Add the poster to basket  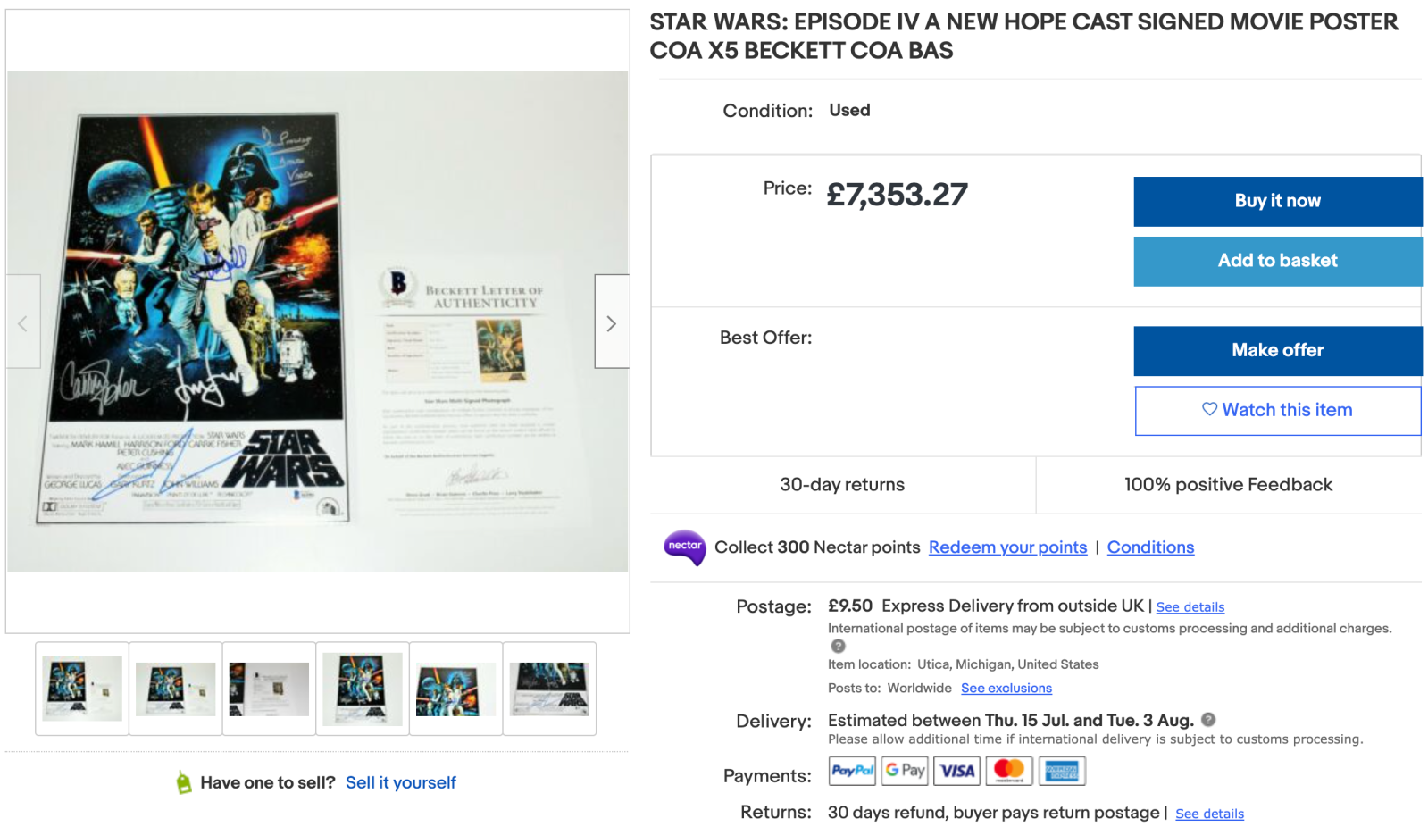click(x=1277, y=261)
